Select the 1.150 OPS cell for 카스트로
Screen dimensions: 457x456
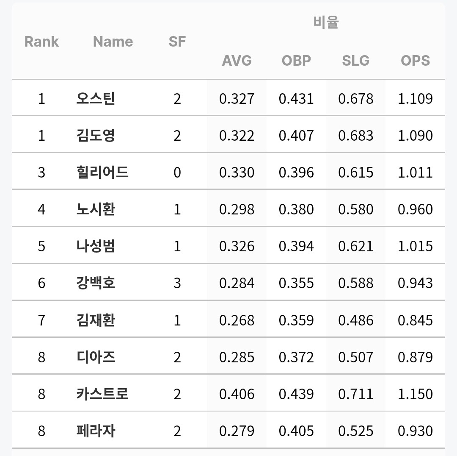[x=415, y=394]
